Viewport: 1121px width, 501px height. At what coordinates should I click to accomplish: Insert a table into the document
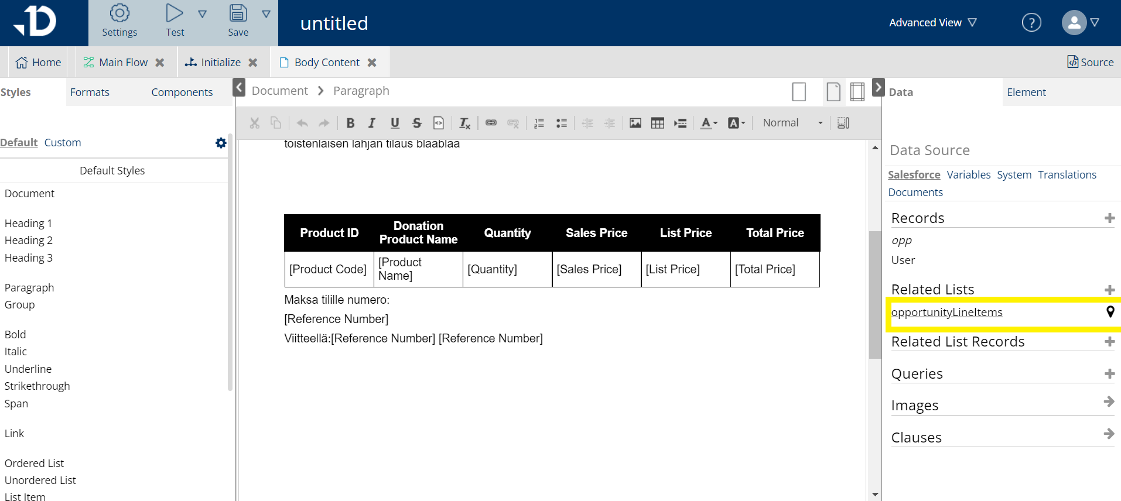pyautogui.click(x=658, y=123)
